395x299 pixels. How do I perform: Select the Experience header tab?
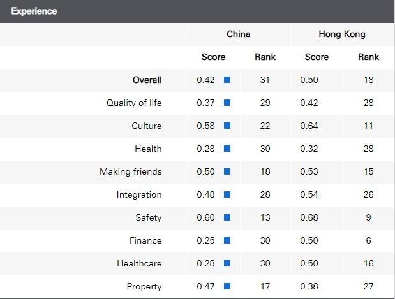click(34, 11)
